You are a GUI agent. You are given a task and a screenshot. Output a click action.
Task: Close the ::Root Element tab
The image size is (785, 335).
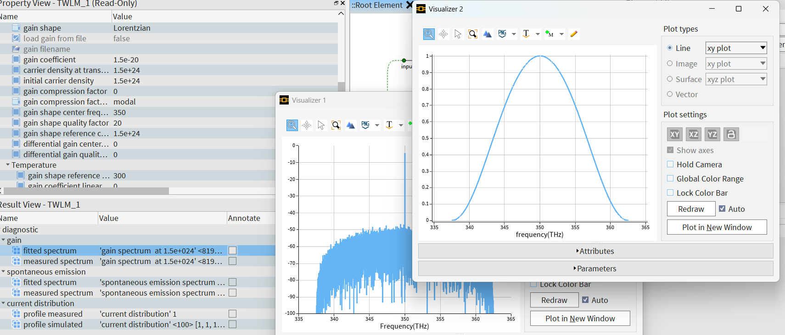(x=409, y=5)
